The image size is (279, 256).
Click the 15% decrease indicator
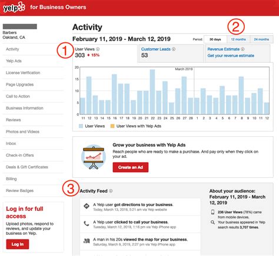(94, 55)
